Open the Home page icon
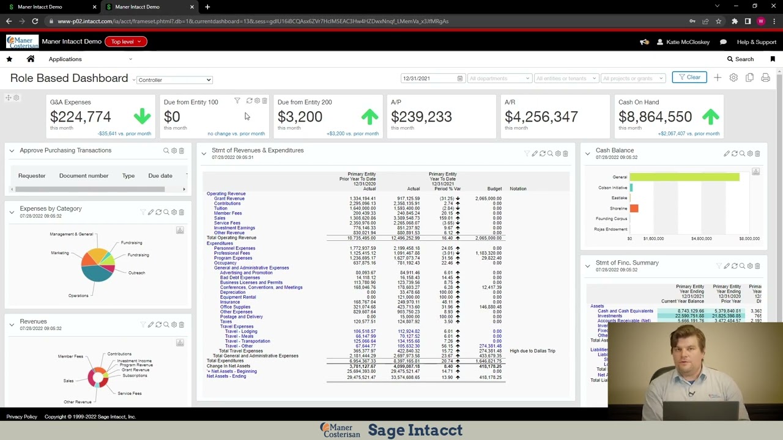The height and width of the screenshot is (440, 783). pos(31,59)
